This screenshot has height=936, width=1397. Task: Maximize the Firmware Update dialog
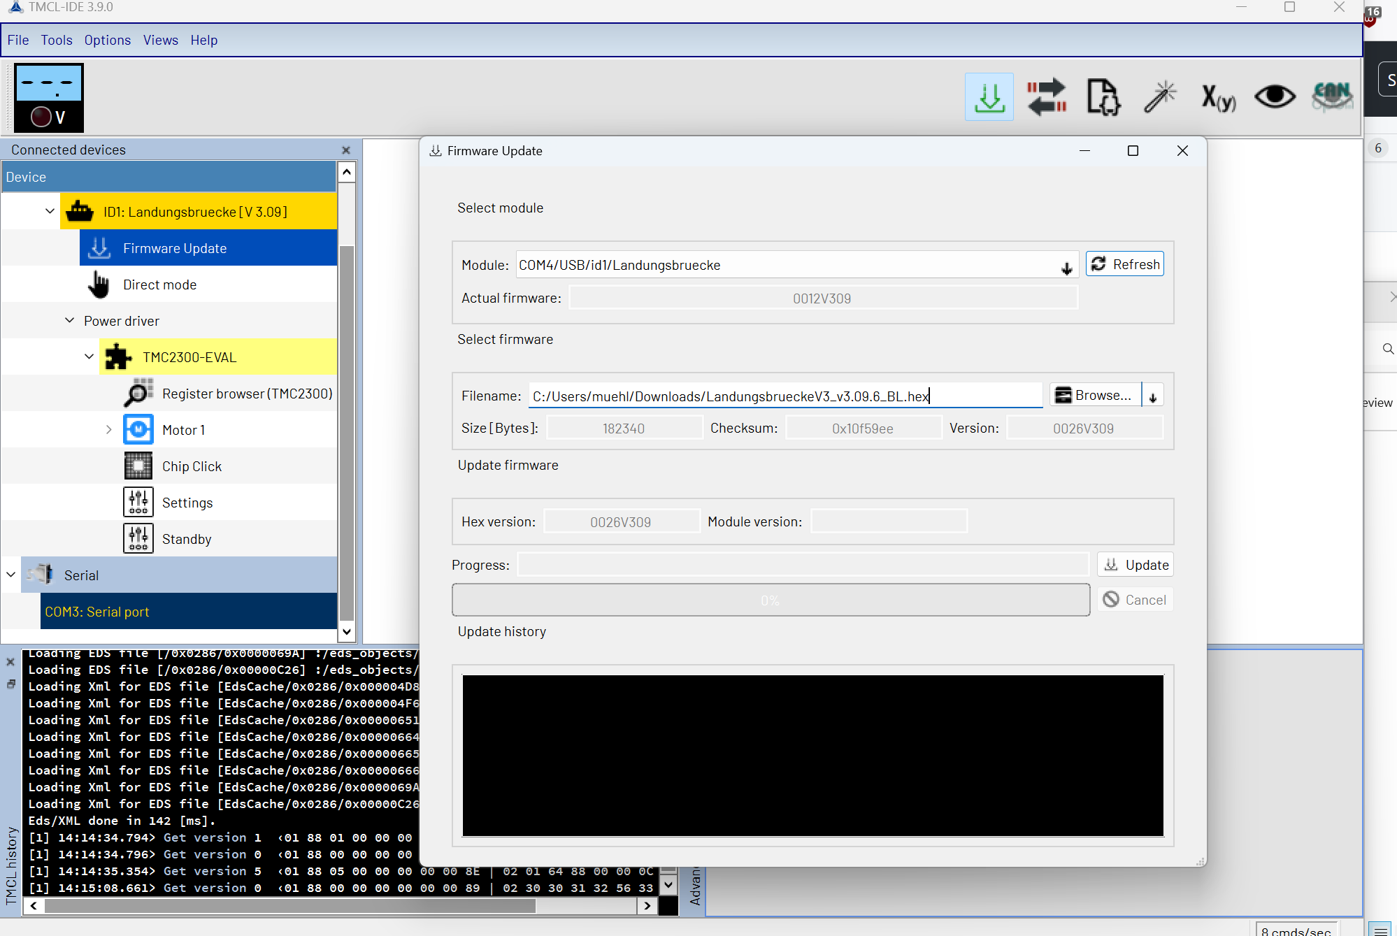tap(1133, 150)
